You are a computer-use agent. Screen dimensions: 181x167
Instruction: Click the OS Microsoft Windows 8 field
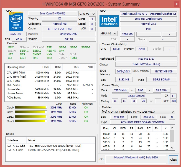136,160
